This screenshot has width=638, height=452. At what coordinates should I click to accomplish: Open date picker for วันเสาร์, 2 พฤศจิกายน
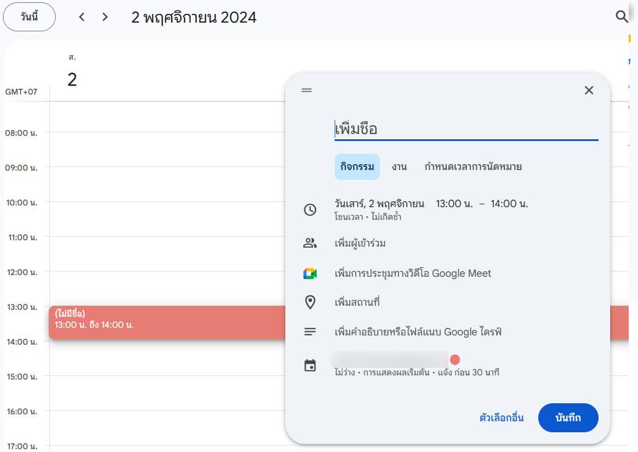pos(379,204)
